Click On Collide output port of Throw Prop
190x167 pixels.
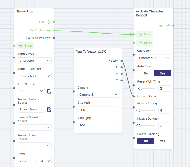(x=54, y=30)
